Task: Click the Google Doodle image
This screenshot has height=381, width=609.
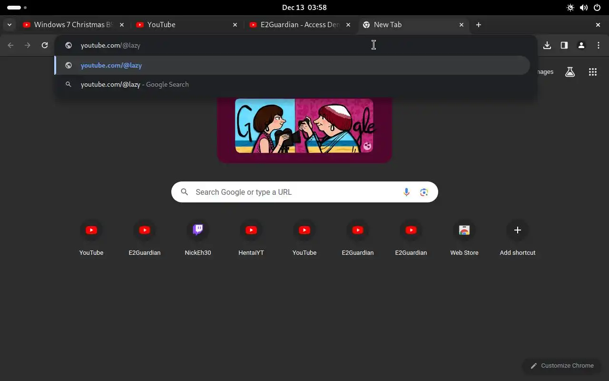Action: [304, 126]
